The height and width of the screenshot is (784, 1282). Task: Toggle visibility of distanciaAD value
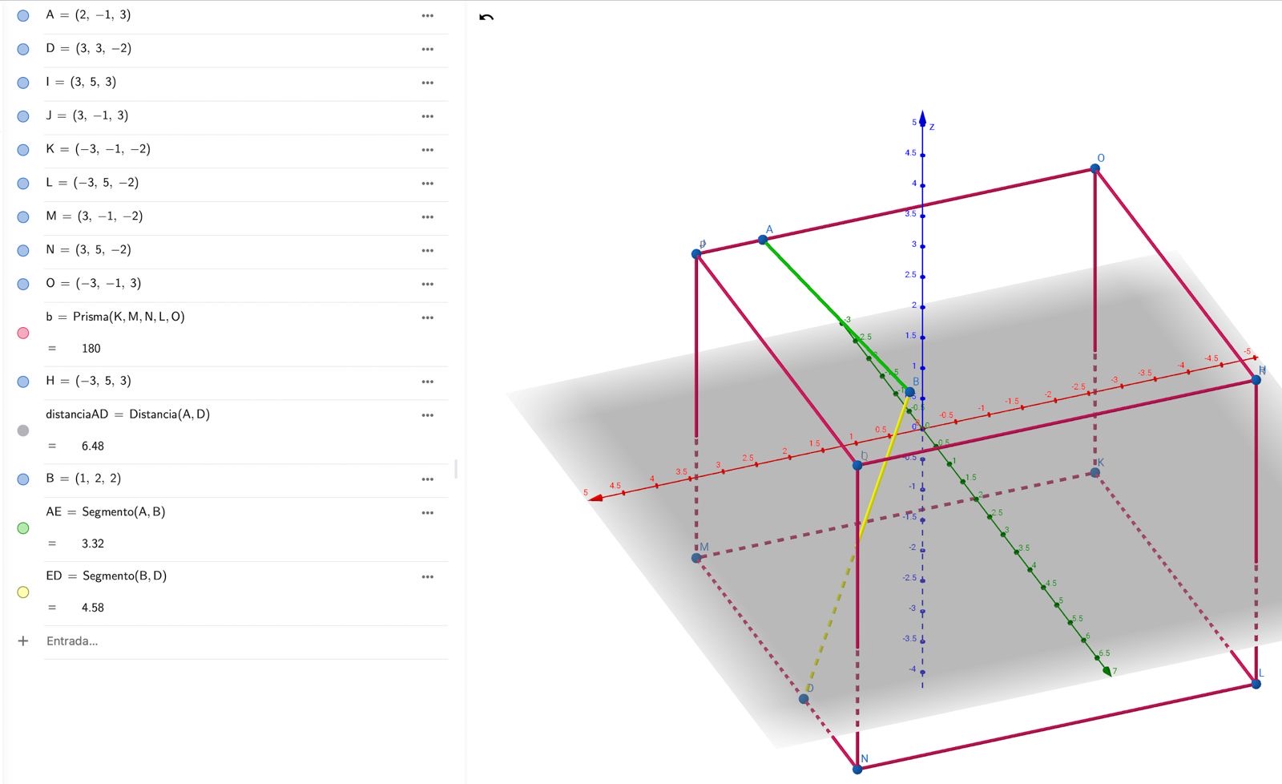tap(23, 430)
